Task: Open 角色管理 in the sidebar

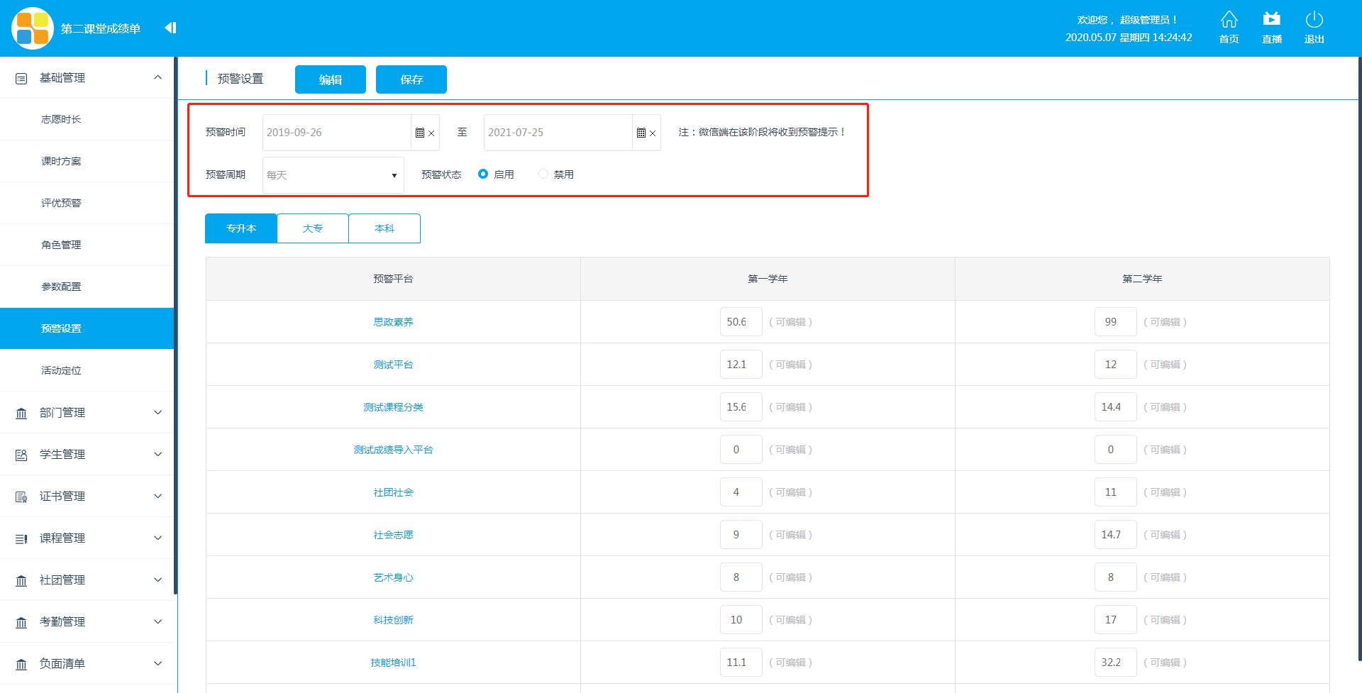Action: tap(87, 245)
